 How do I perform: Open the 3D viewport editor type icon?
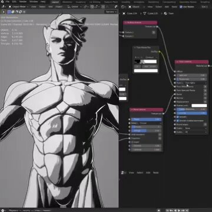[x=4, y=6]
